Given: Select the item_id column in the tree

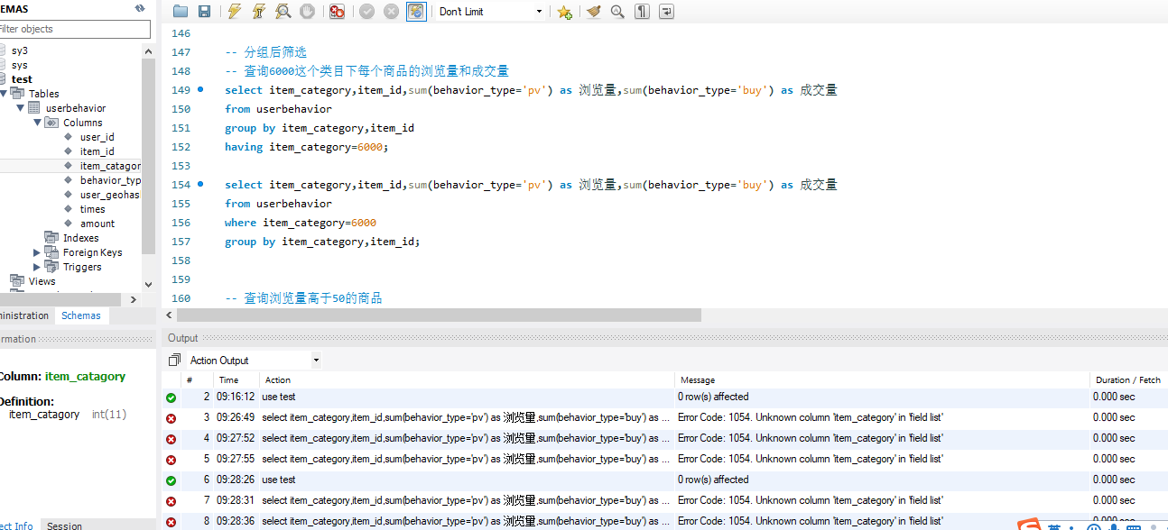Looking at the screenshot, I should click(x=97, y=151).
